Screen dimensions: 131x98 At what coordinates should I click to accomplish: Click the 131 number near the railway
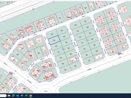coord(33,9)
